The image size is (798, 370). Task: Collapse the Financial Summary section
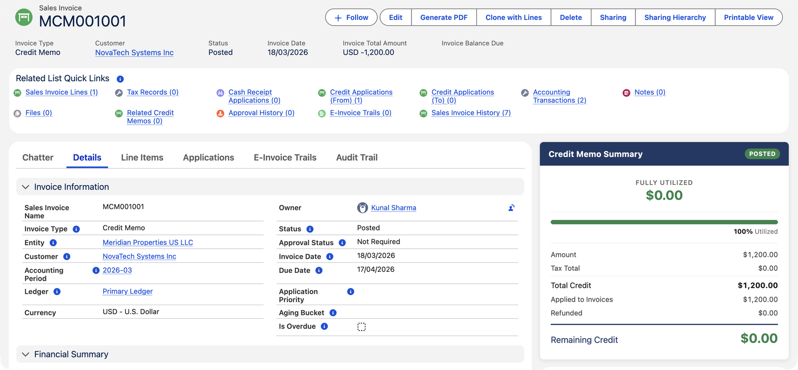pyautogui.click(x=26, y=355)
